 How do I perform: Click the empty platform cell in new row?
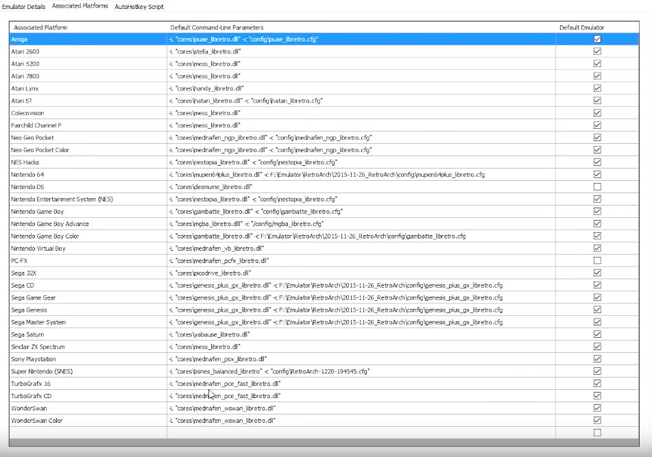88,432
